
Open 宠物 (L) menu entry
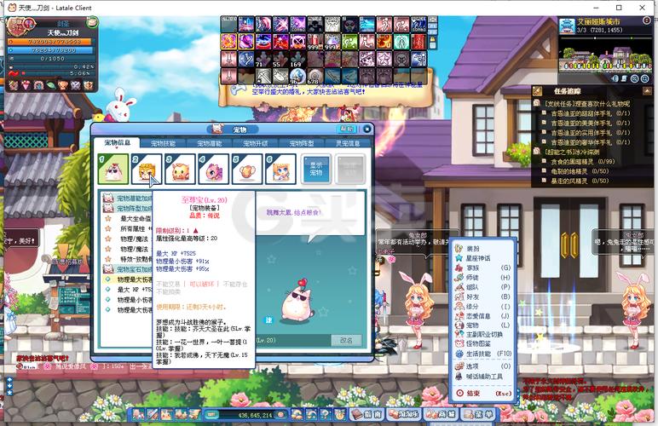[483, 325]
